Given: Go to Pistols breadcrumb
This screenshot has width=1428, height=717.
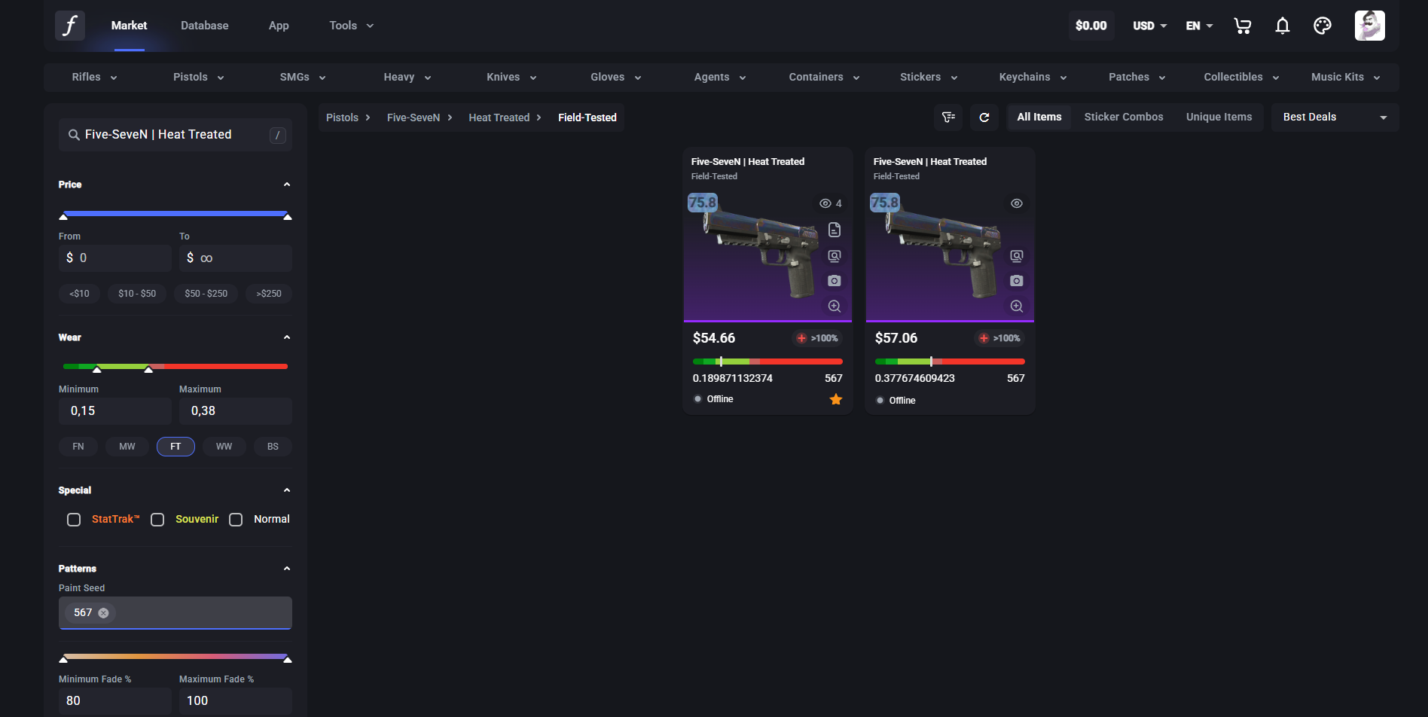Looking at the screenshot, I should tap(342, 117).
